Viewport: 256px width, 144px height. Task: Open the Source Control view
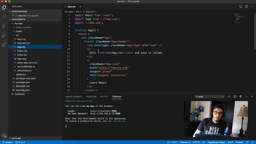pyautogui.click(x=4, y=26)
